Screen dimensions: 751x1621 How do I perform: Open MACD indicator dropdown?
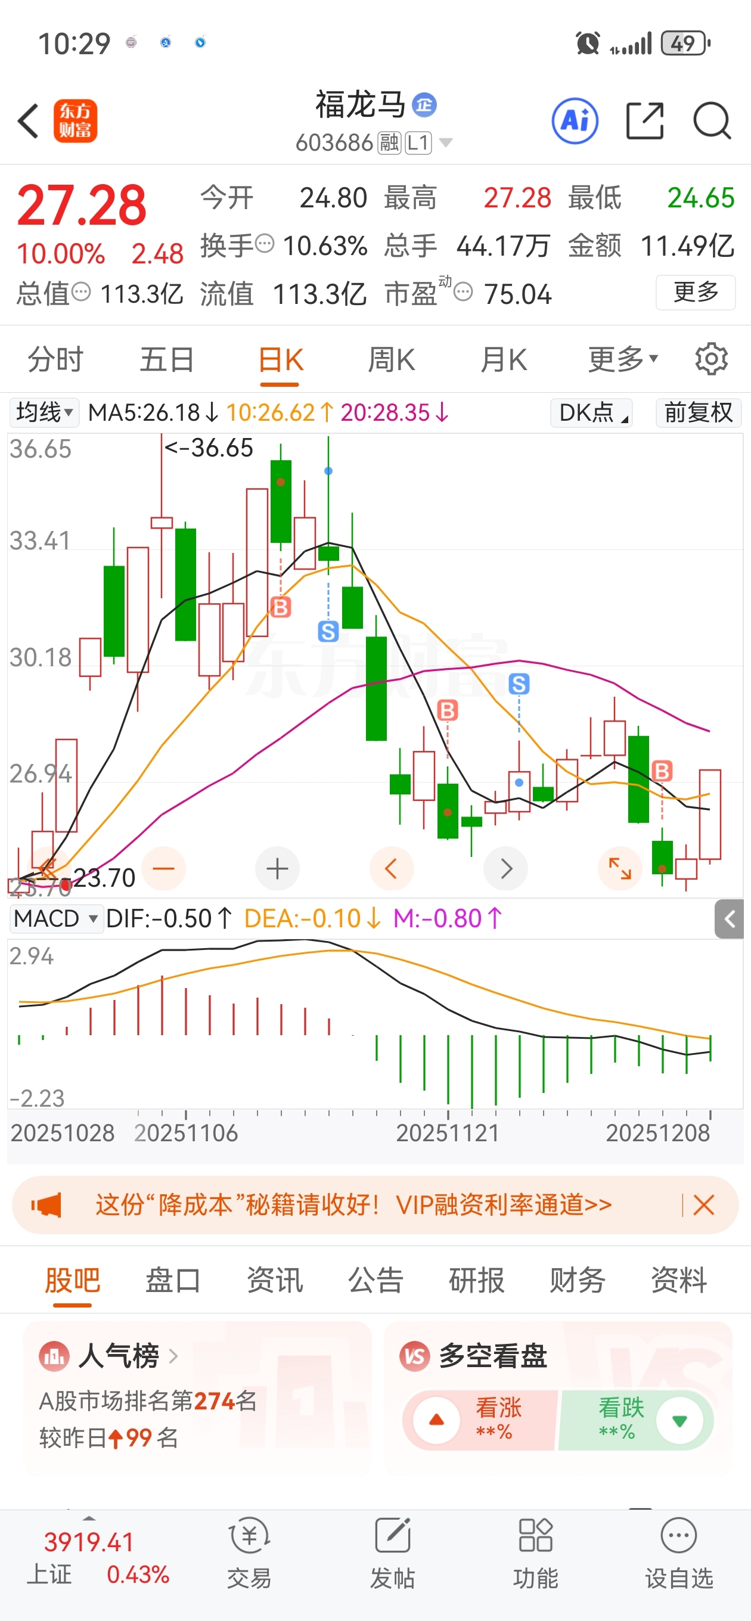(56, 919)
